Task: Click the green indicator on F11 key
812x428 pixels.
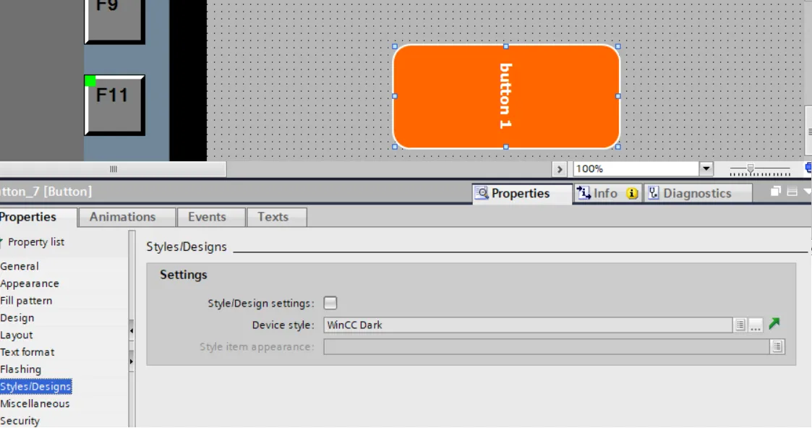Action: click(90, 81)
